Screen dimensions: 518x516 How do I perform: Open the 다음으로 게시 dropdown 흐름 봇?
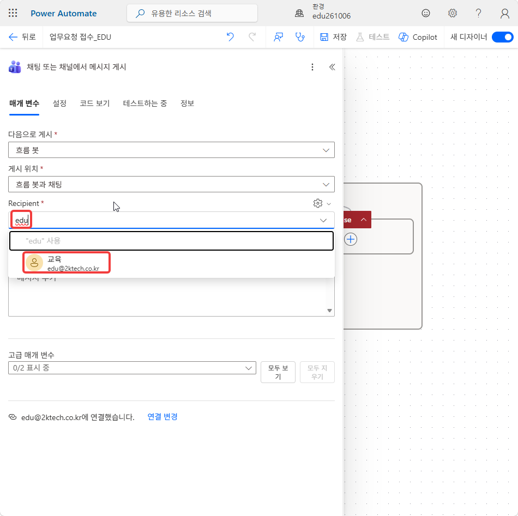pyautogui.click(x=171, y=150)
